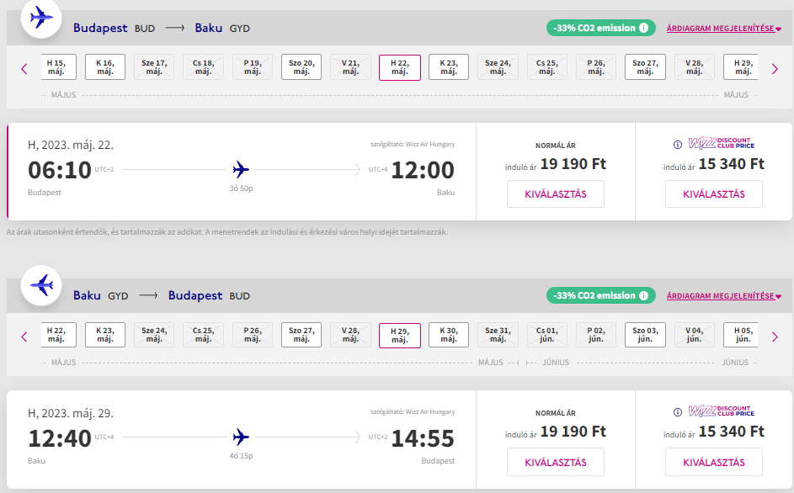794x493 pixels.
Task: Show later return dates with right arrow
Action: [775, 337]
